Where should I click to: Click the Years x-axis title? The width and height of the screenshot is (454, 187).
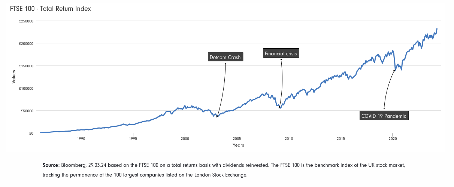click(238, 145)
